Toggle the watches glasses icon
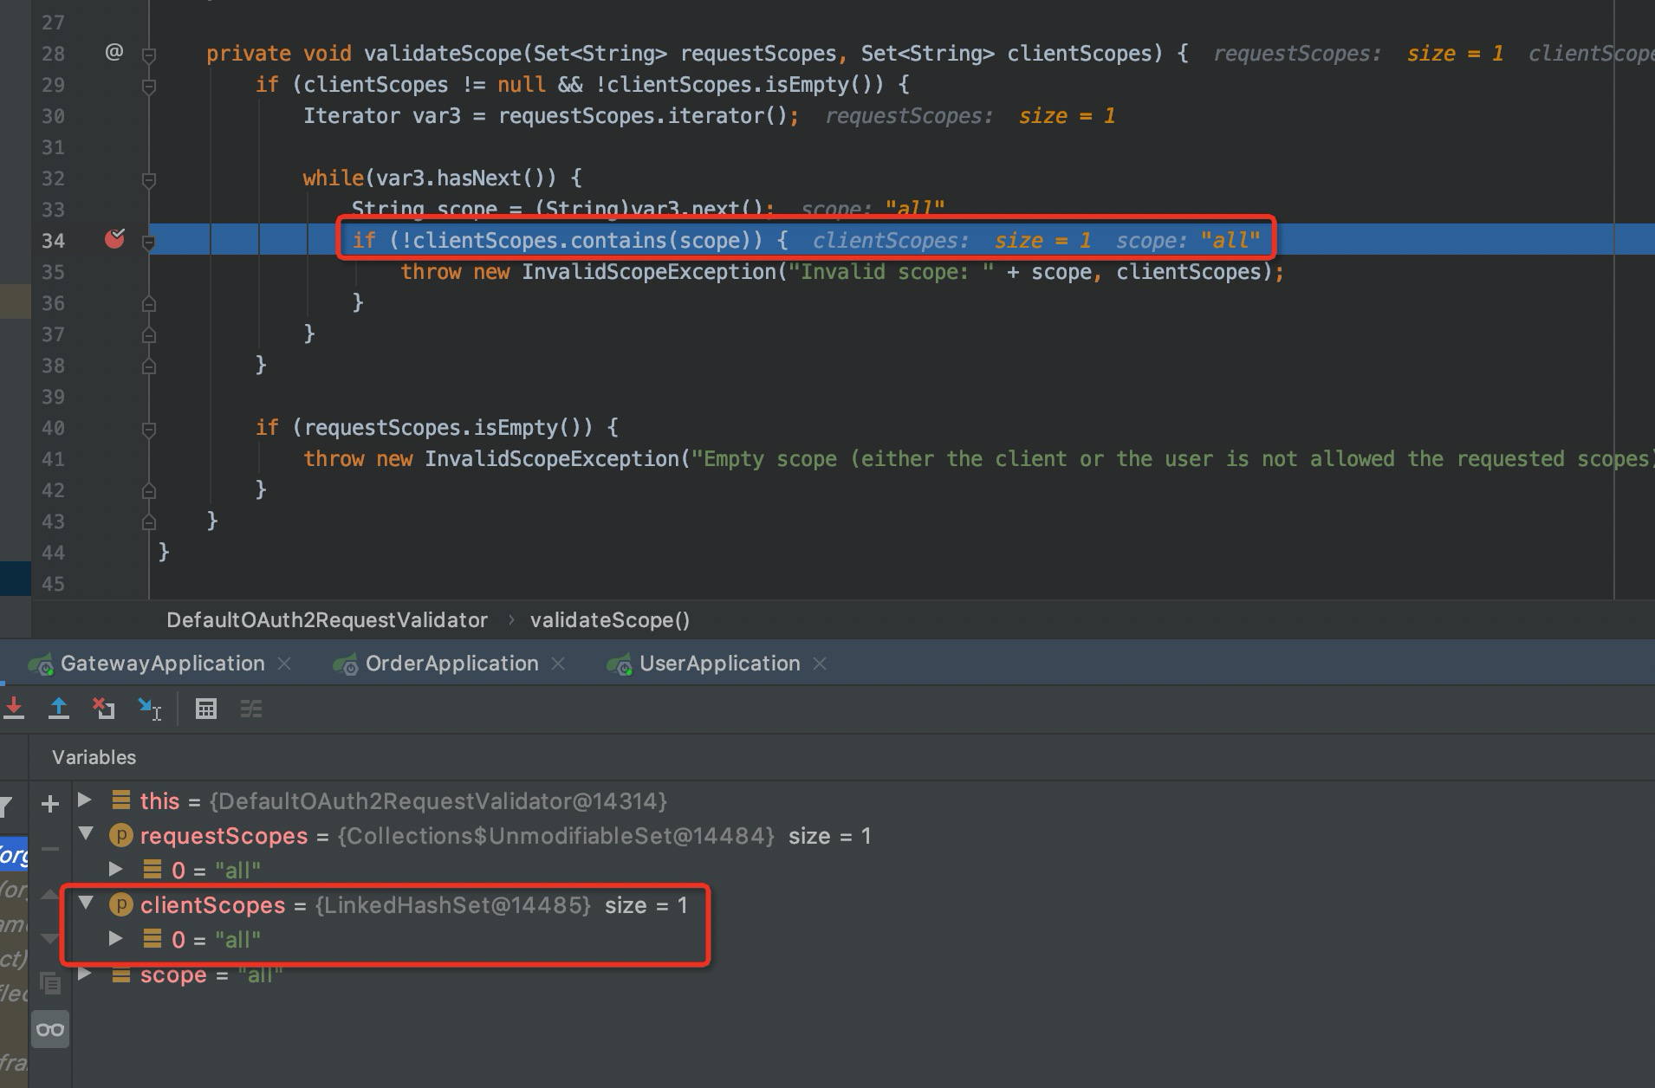The height and width of the screenshot is (1088, 1655). pos(49,1029)
